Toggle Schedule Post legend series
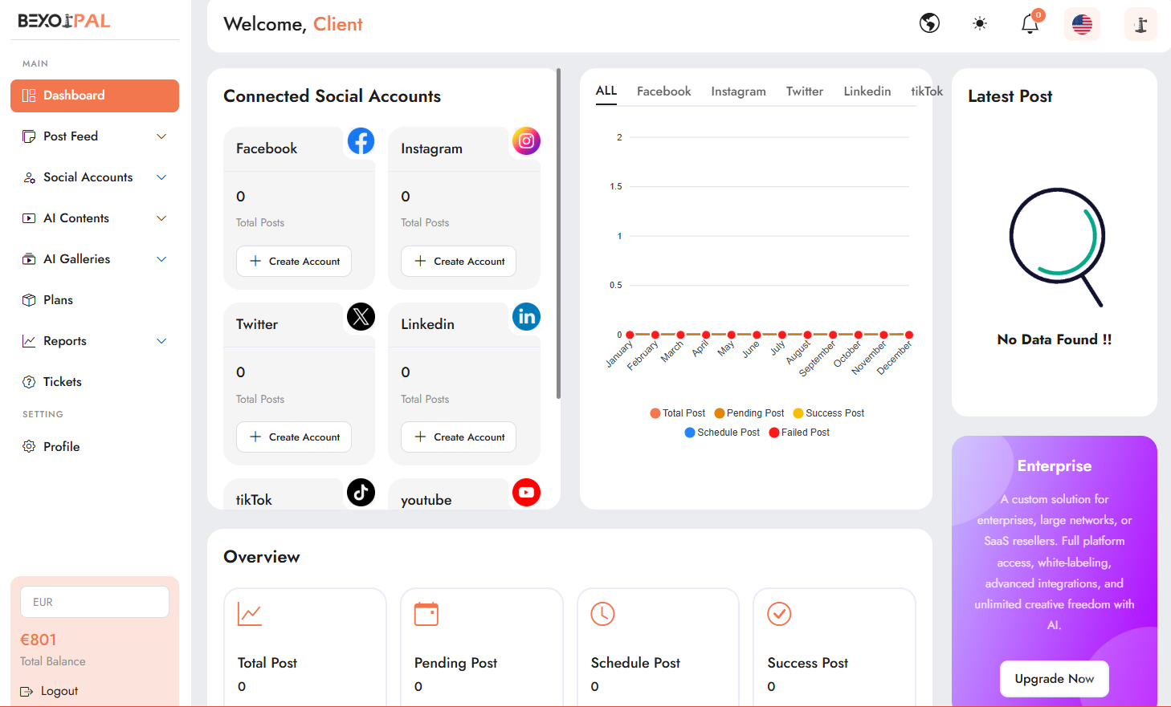The image size is (1171, 707). pyautogui.click(x=722, y=433)
